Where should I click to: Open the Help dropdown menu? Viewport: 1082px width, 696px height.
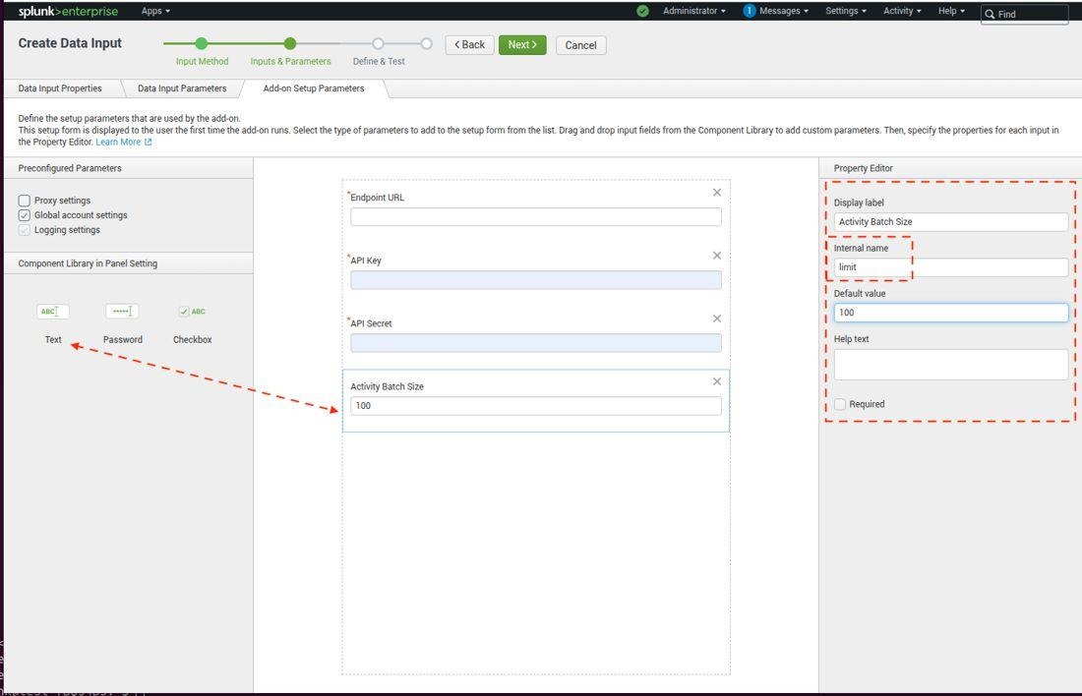click(951, 11)
